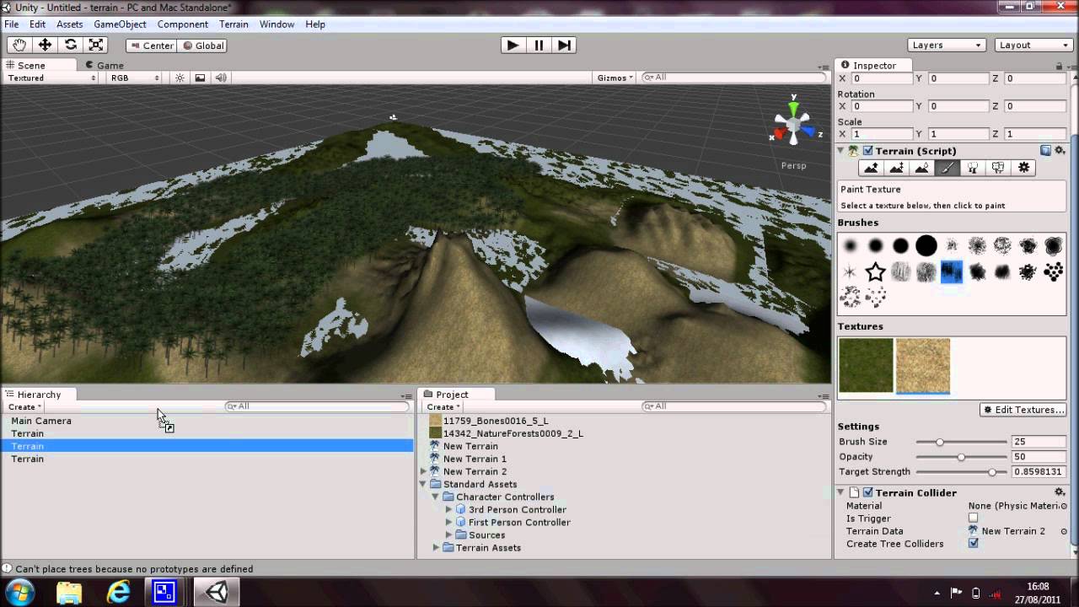Adjust the Opacity slider

pos(961,457)
